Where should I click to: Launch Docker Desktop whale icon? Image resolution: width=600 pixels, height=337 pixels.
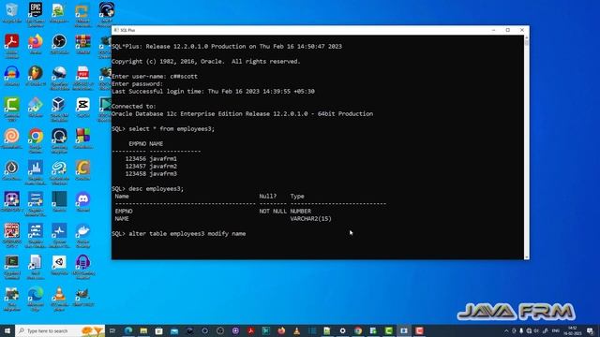point(83,235)
